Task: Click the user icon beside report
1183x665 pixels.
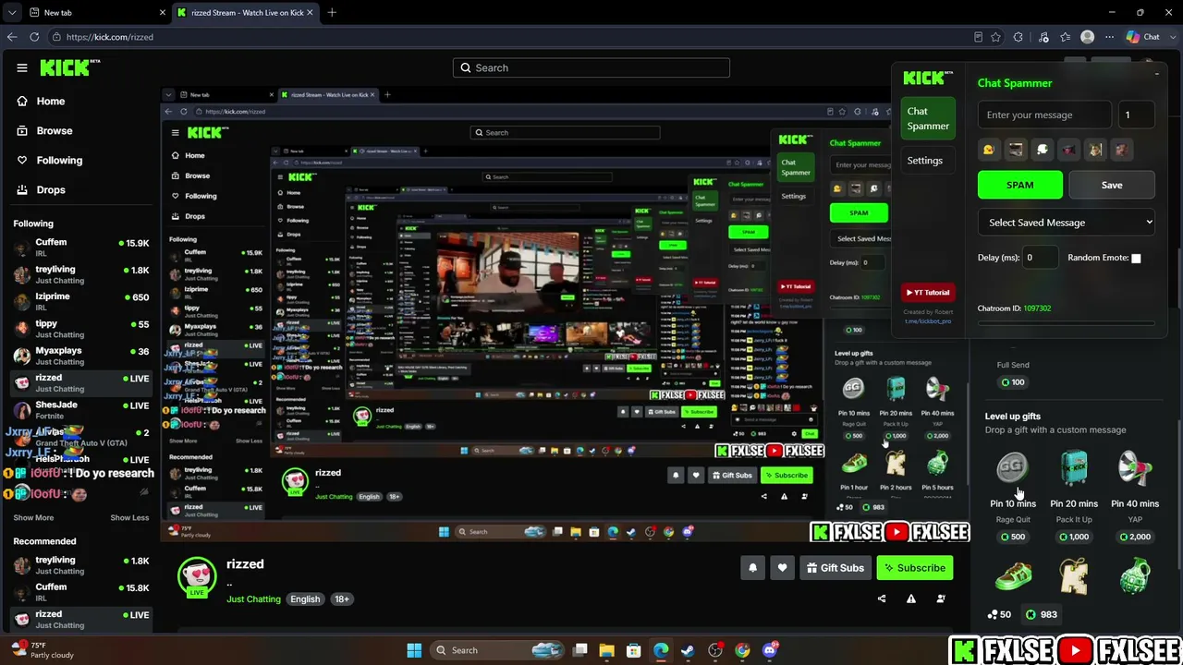Action: tap(941, 598)
